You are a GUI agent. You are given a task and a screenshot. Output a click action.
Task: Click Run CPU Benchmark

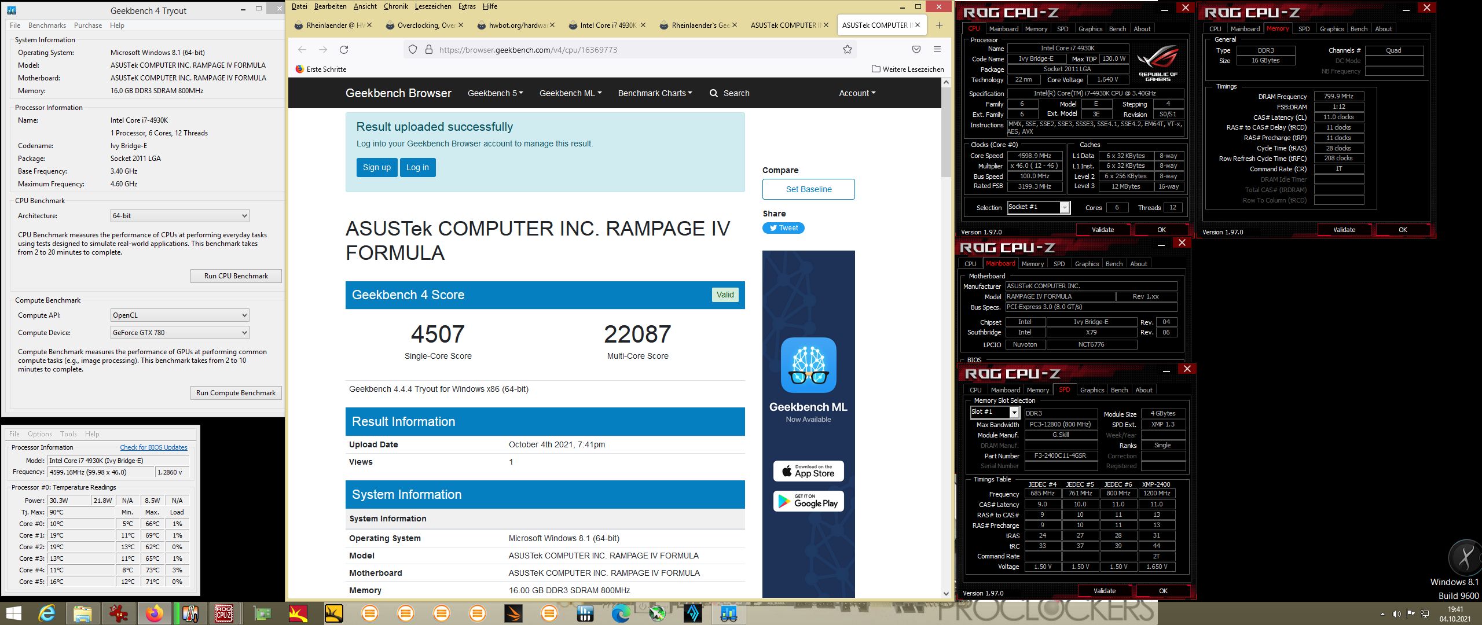coord(236,276)
